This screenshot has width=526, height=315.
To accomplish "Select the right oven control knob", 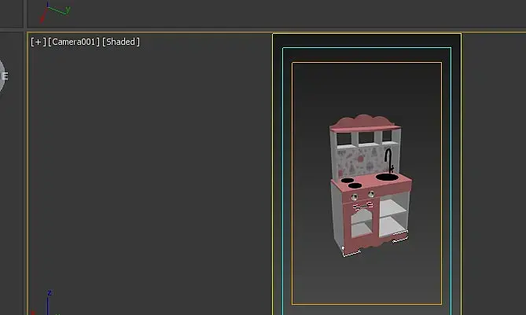I will click(371, 194).
